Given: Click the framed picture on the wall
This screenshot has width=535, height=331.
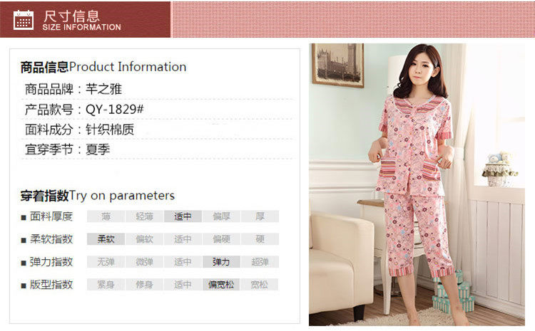Looking at the screenshot, I should (337, 65).
